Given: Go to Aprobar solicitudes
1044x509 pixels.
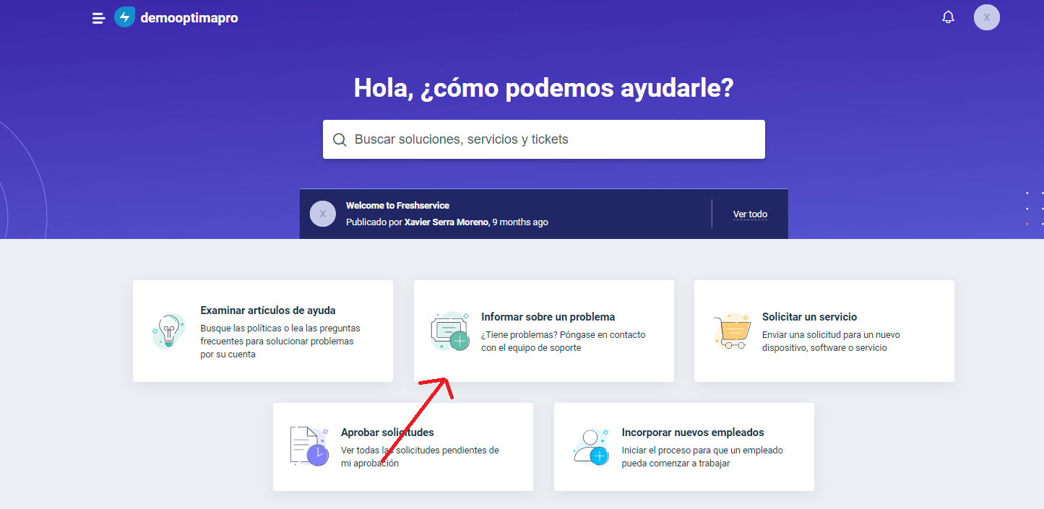Looking at the screenshot, I should [x=387, y=432].
